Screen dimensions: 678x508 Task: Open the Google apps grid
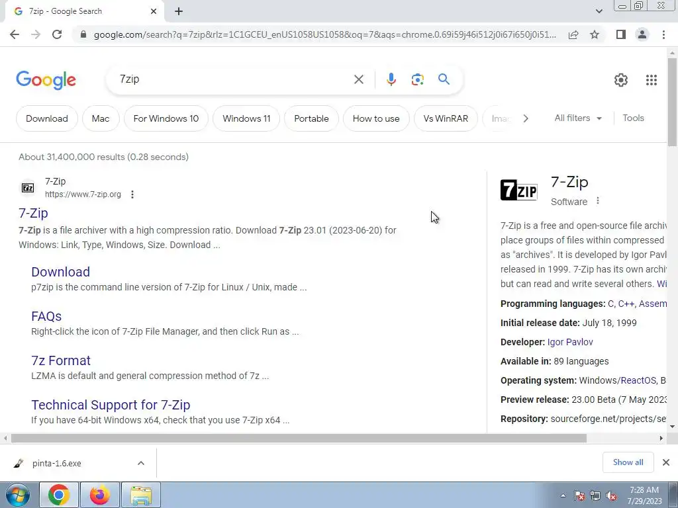click(652, 80)
